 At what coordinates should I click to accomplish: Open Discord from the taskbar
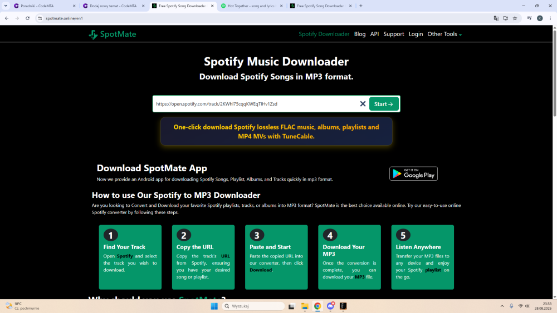tap(330, 306)
